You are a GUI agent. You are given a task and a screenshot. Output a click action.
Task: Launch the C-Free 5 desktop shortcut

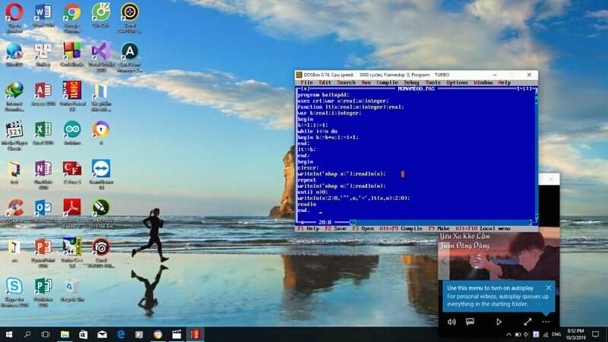tap(72, 169)
